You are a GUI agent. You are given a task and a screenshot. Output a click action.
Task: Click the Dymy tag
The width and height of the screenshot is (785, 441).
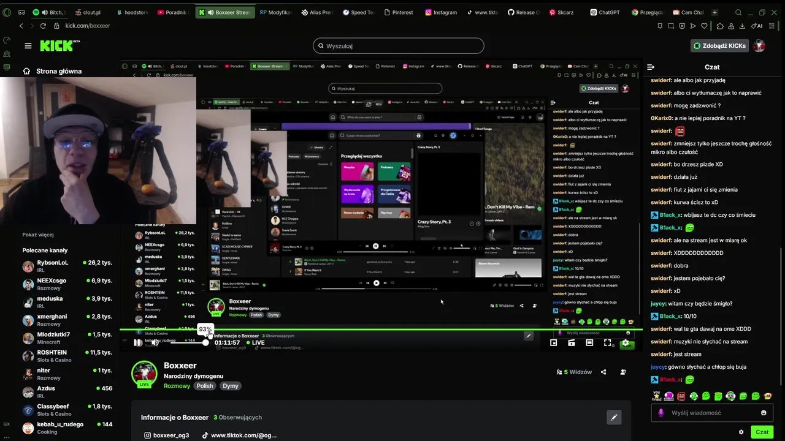point(231,386)
